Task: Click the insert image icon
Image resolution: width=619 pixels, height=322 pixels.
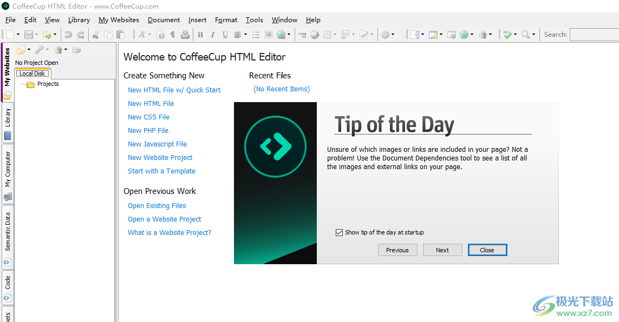Action: pyautogui.click(x=269, y=35)
